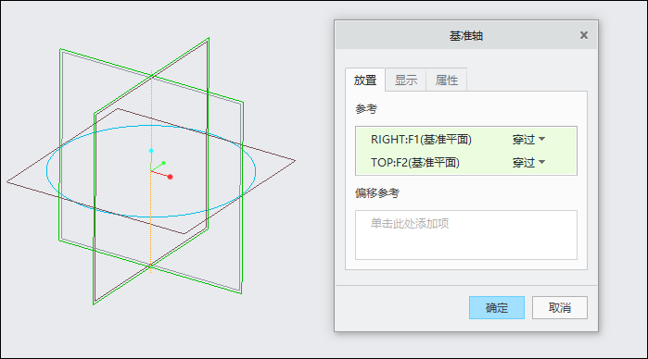Close the 基准轴 dialog with X
The height and width of the screenshot is (359, 648).
pos(583,35)
